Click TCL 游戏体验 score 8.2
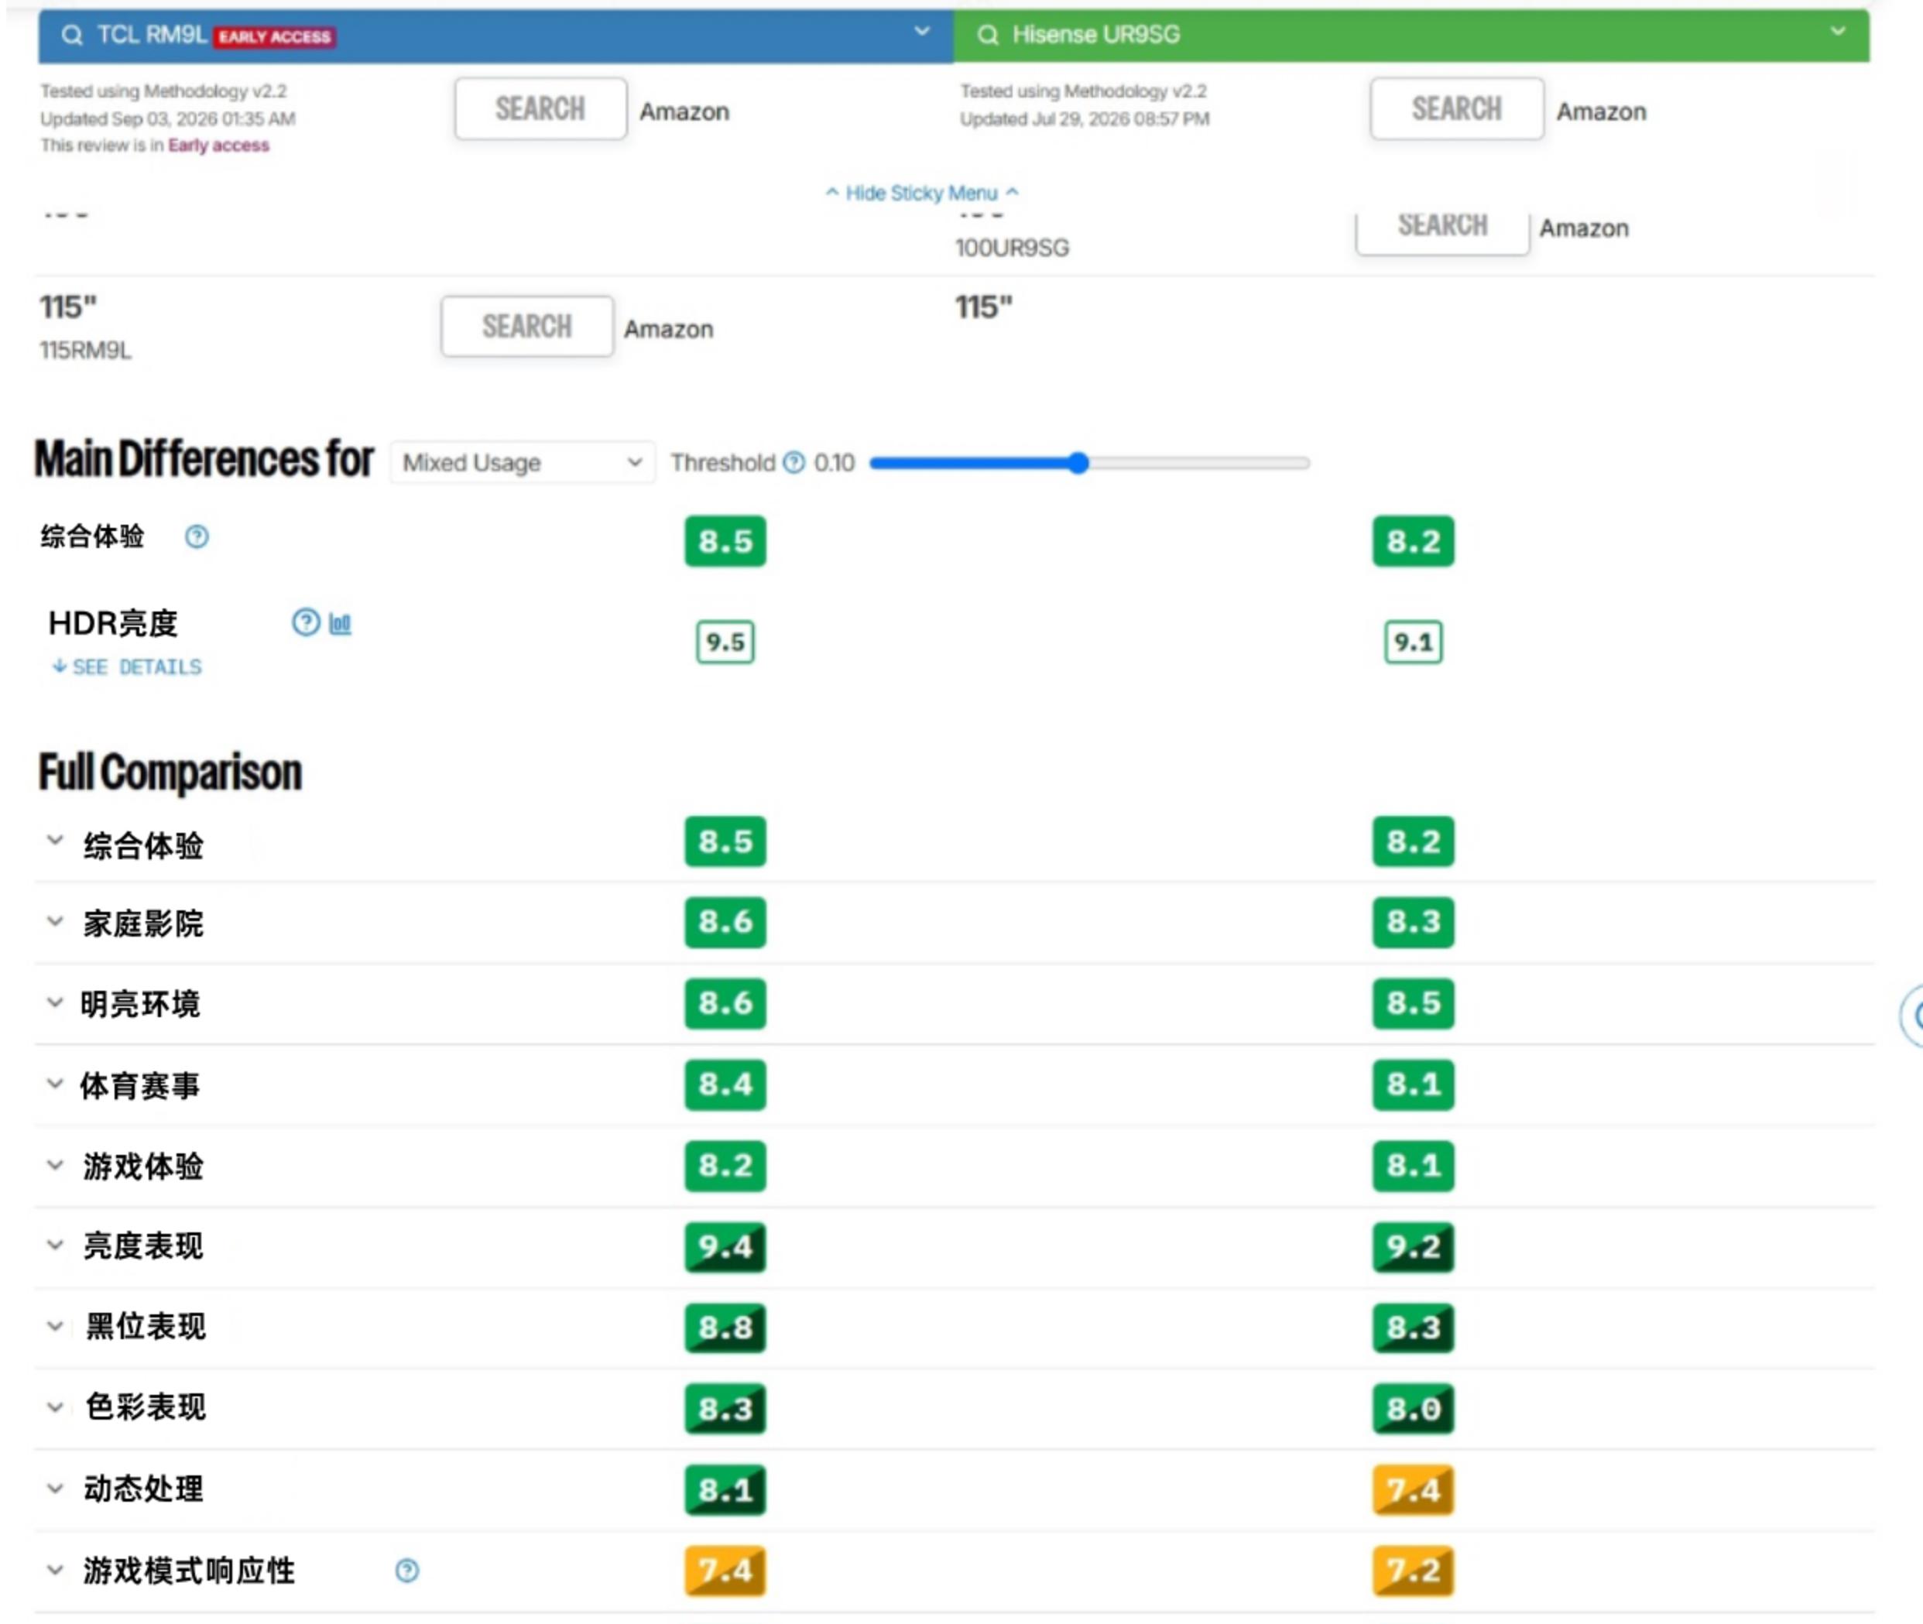The width and height of the screenshot is (1923, 1624). pos(725,1166)
